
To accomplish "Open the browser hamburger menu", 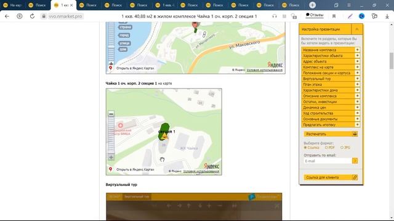I will click(349, 5).
